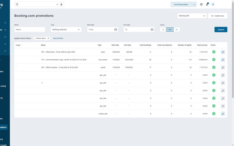Sort the table by Code column
The image size is (234, 146).
pyautogui.click(x=18, y=45)
